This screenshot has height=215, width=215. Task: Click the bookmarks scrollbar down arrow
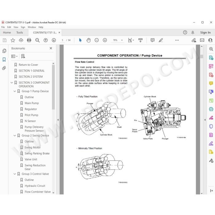tap(53, 193)
